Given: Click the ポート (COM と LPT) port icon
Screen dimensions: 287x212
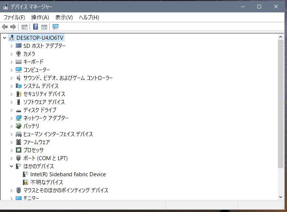Looking at the screenshot, I should (19, 158).
